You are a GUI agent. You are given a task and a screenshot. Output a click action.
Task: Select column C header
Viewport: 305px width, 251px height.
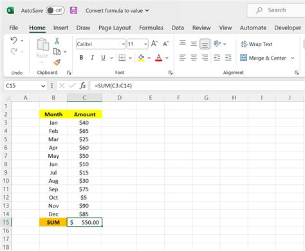84,98
